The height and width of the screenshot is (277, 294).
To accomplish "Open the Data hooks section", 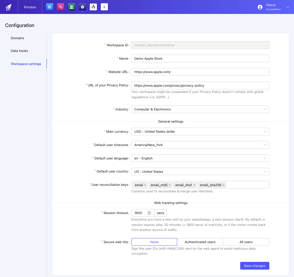I will (19, 51).
